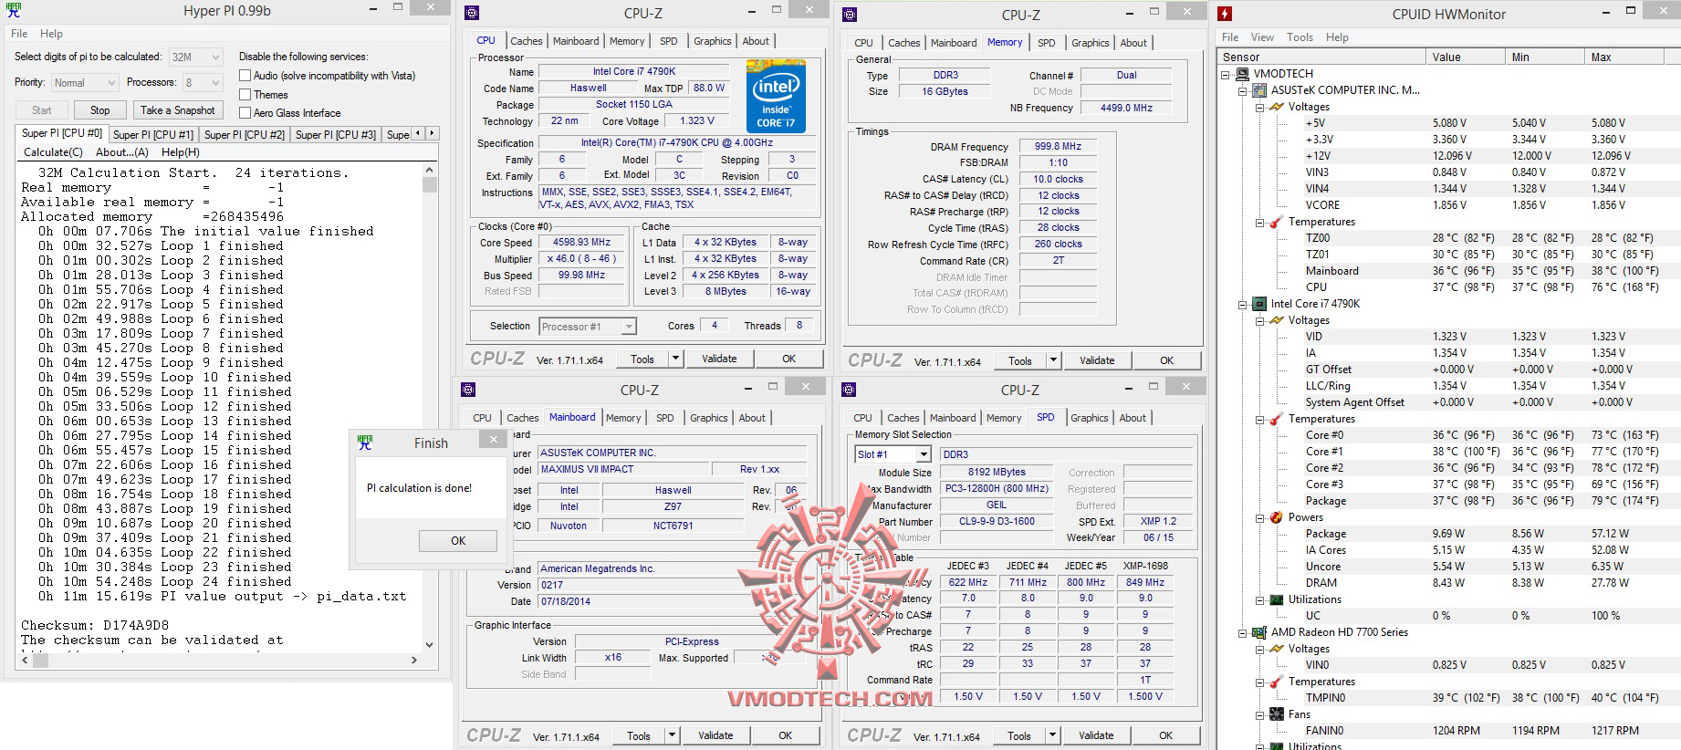This screenshot has width=1681, height=750.
Task: Click OK in the Finish dialog
Action: click(x=458, y=541)
